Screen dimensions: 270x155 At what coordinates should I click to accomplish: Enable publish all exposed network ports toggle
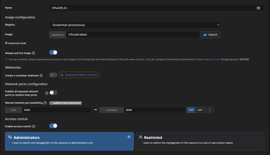point(53,93)
